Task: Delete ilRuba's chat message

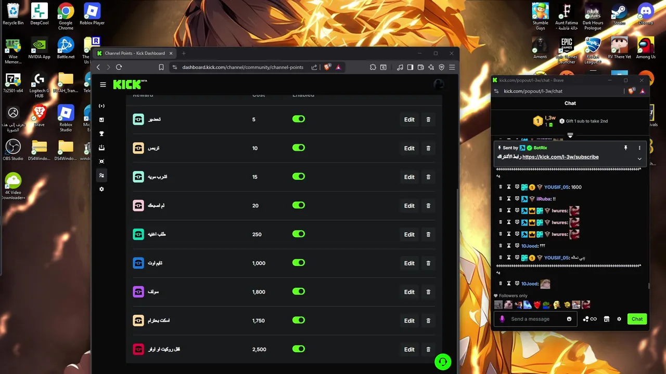Action: [x=501, y=199]
